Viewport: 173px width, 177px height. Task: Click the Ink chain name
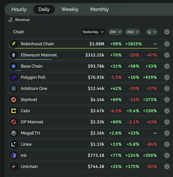tap(24, 155)
